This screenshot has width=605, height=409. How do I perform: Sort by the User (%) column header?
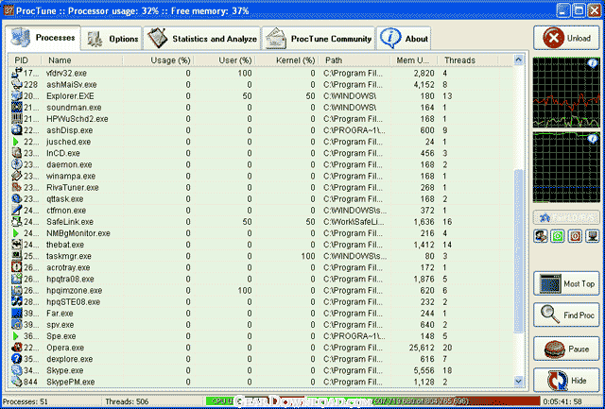pyautogui.click(x=225, y=60)
